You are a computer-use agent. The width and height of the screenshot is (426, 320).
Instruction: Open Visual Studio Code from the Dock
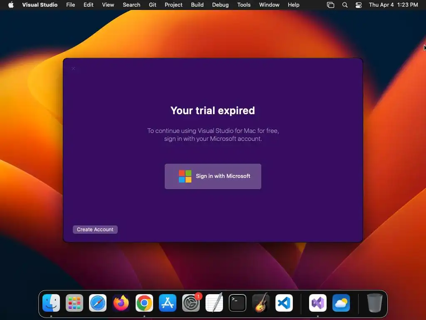tap(284, 303)
